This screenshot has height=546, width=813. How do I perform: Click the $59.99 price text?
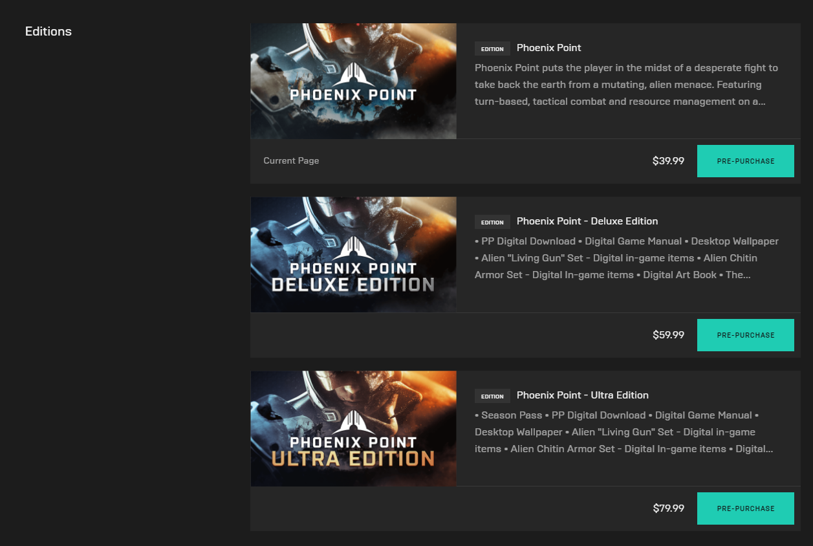(x=668, y=335)
